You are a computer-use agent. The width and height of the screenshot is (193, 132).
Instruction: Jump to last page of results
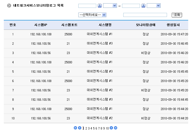(116, 128)
